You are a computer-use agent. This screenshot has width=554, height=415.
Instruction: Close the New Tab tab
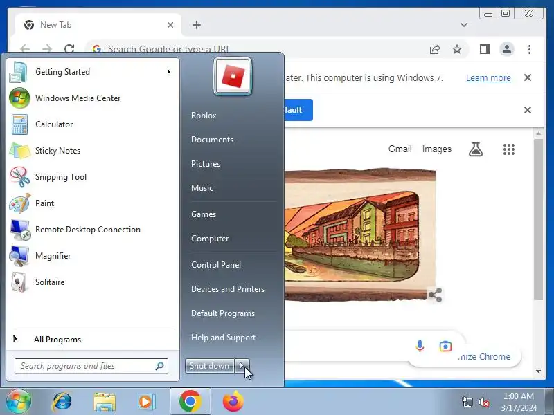170,25
